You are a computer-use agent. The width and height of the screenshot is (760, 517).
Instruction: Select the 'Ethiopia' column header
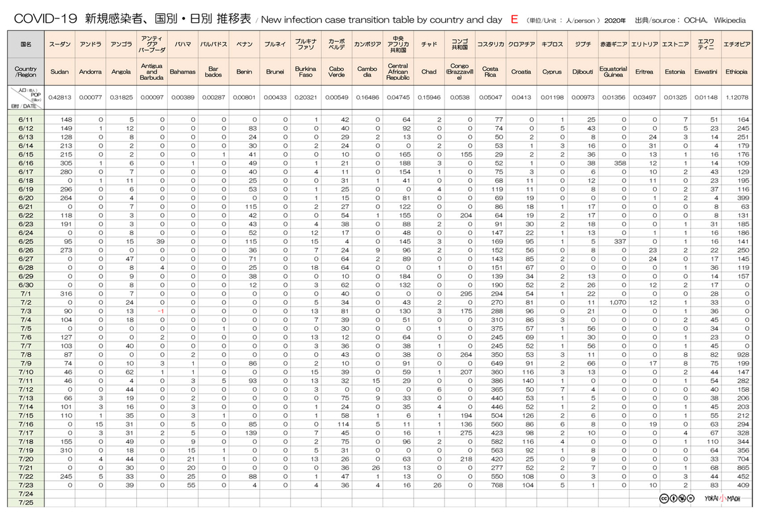(x=737, y=72)
